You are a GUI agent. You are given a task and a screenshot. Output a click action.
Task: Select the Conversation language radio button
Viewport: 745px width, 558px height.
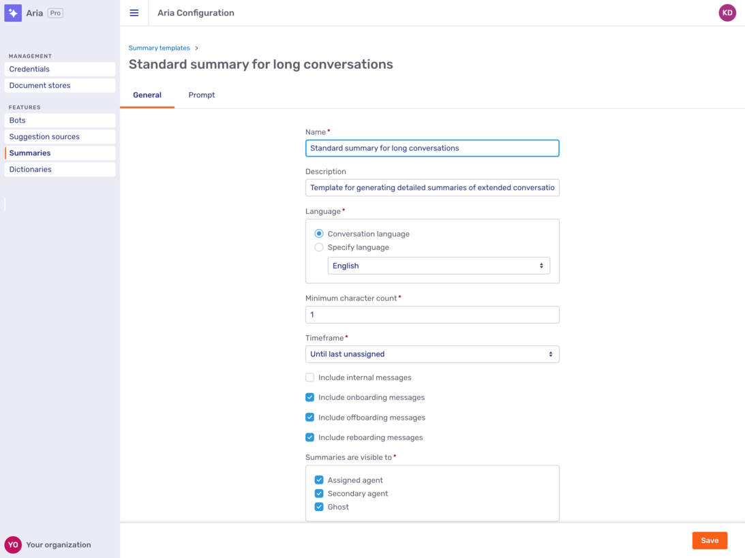[x=319, y=234]
